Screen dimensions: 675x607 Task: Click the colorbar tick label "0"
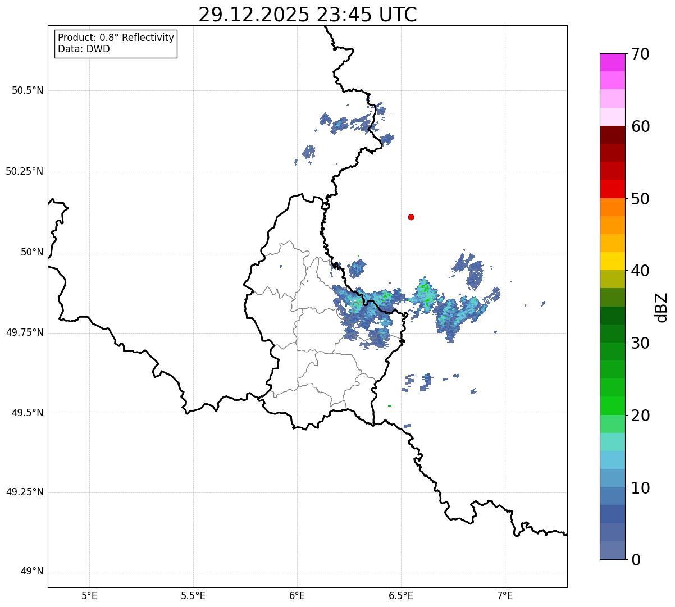[x=635, y=560]
